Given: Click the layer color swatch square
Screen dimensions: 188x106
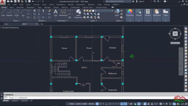Looking at the screenshot, I should point(93,11).
